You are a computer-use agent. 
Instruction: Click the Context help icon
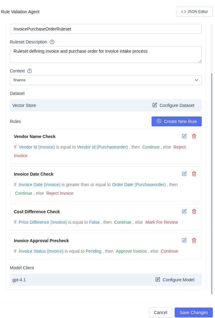[30, 71]
